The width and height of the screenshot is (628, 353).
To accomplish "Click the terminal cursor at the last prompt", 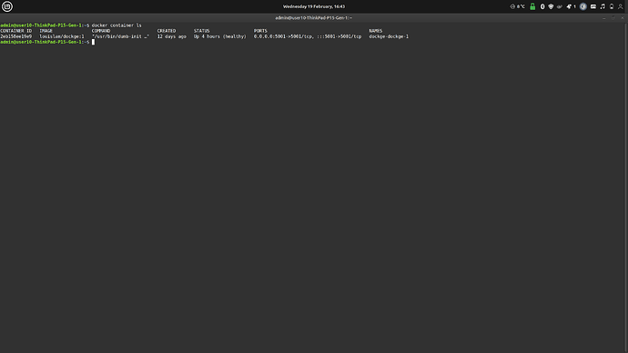I will [94, 42].
